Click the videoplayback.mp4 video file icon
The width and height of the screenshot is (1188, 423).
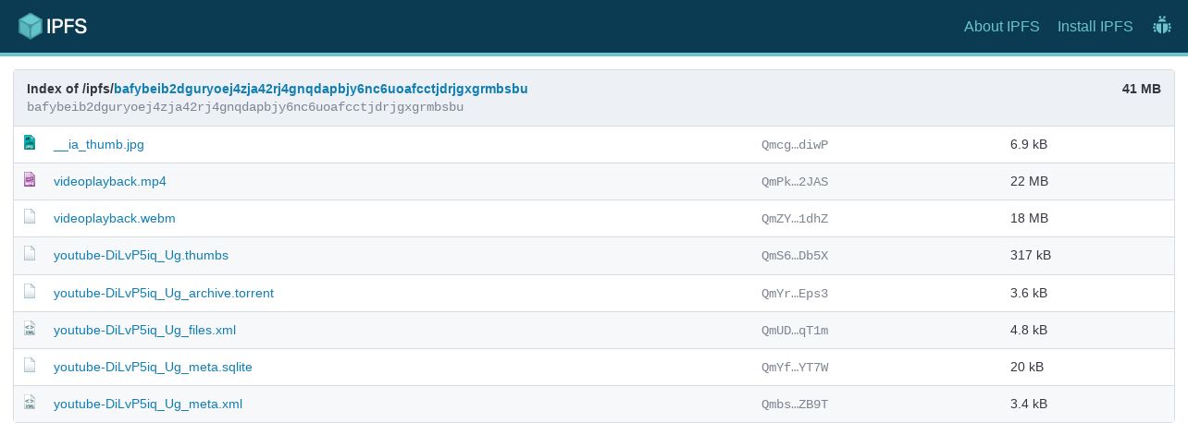point(30,180)
